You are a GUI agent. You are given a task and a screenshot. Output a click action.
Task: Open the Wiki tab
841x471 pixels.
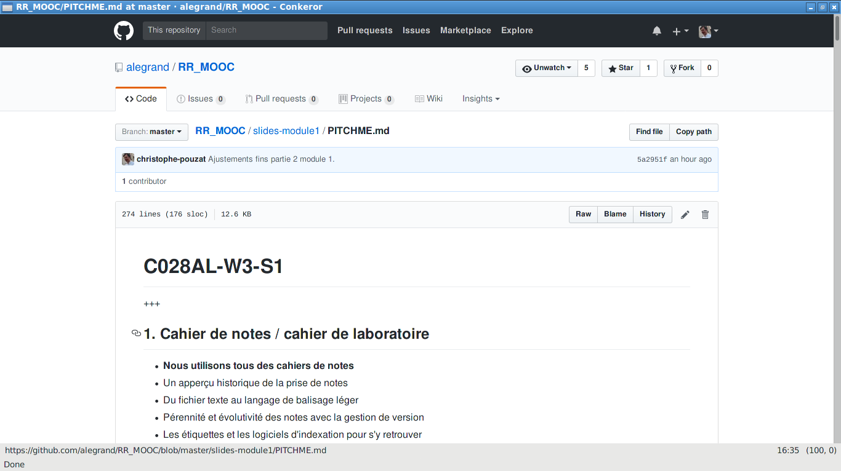(x=429, y=99)
